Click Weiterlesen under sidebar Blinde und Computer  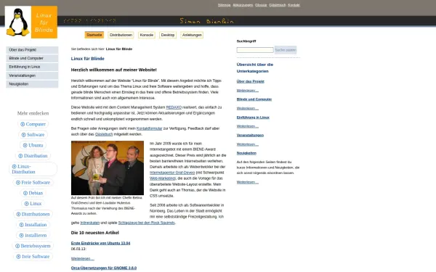pyautogui.click(x=248, y=109)
